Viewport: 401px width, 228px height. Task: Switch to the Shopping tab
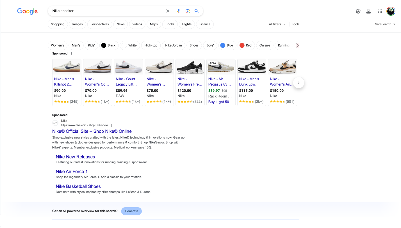coord(58,24)
